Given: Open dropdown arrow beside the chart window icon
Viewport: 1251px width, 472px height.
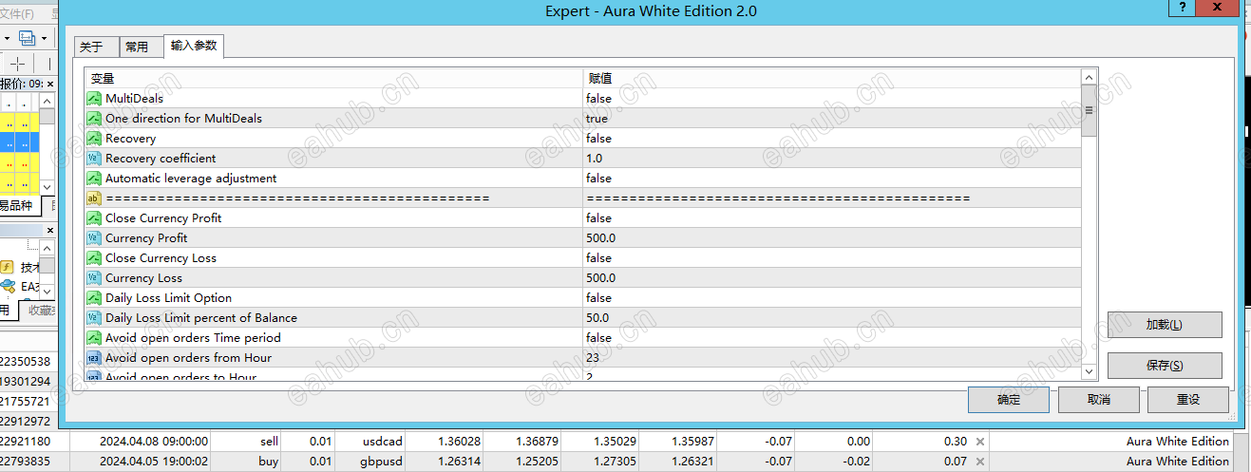Looking at the screenshot, I should (x=44, y=38).
